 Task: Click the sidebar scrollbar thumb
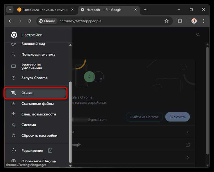(70, 122)
